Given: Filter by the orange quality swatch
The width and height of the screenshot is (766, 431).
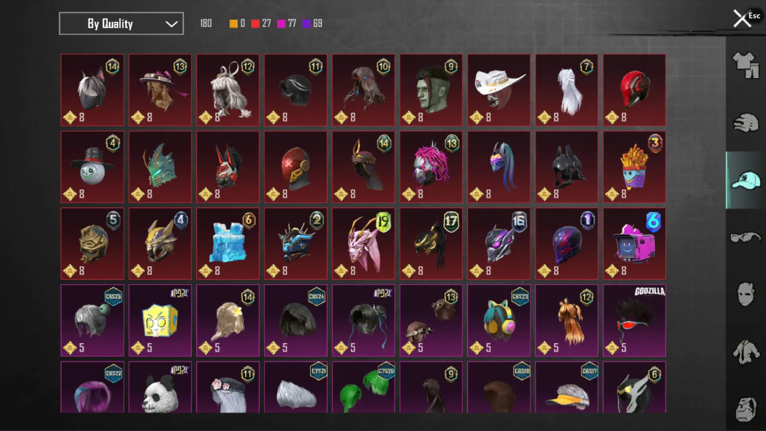Looking at the screenshot, I should [233, 24].
